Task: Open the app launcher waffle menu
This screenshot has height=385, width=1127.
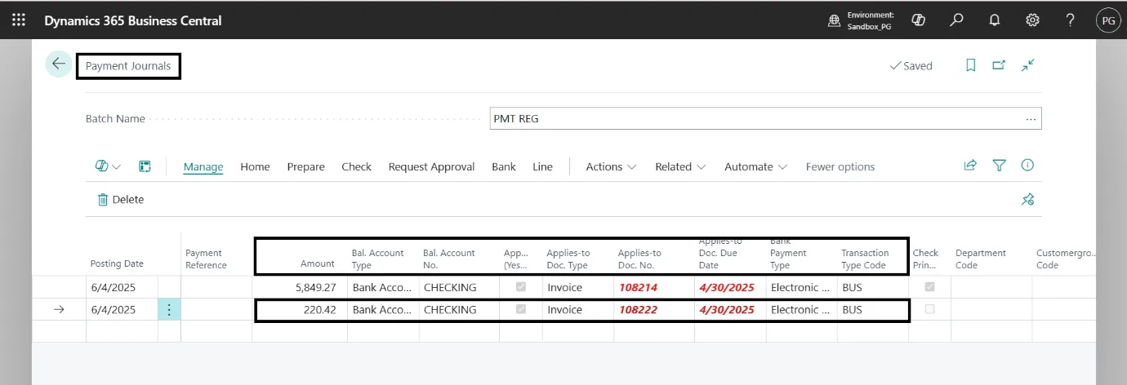Action: click(19, 20)
